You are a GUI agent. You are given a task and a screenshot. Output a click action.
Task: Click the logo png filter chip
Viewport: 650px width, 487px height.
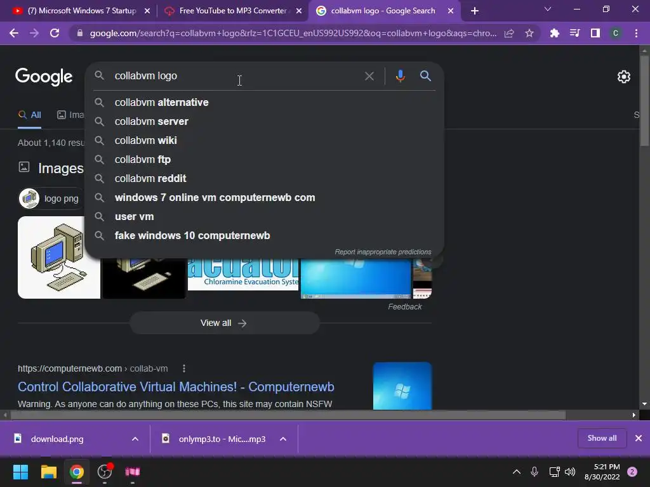[51, 198]
